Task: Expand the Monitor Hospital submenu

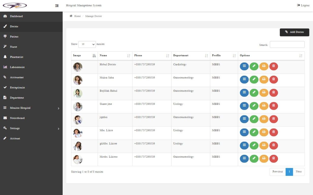Action: point(31,108)
